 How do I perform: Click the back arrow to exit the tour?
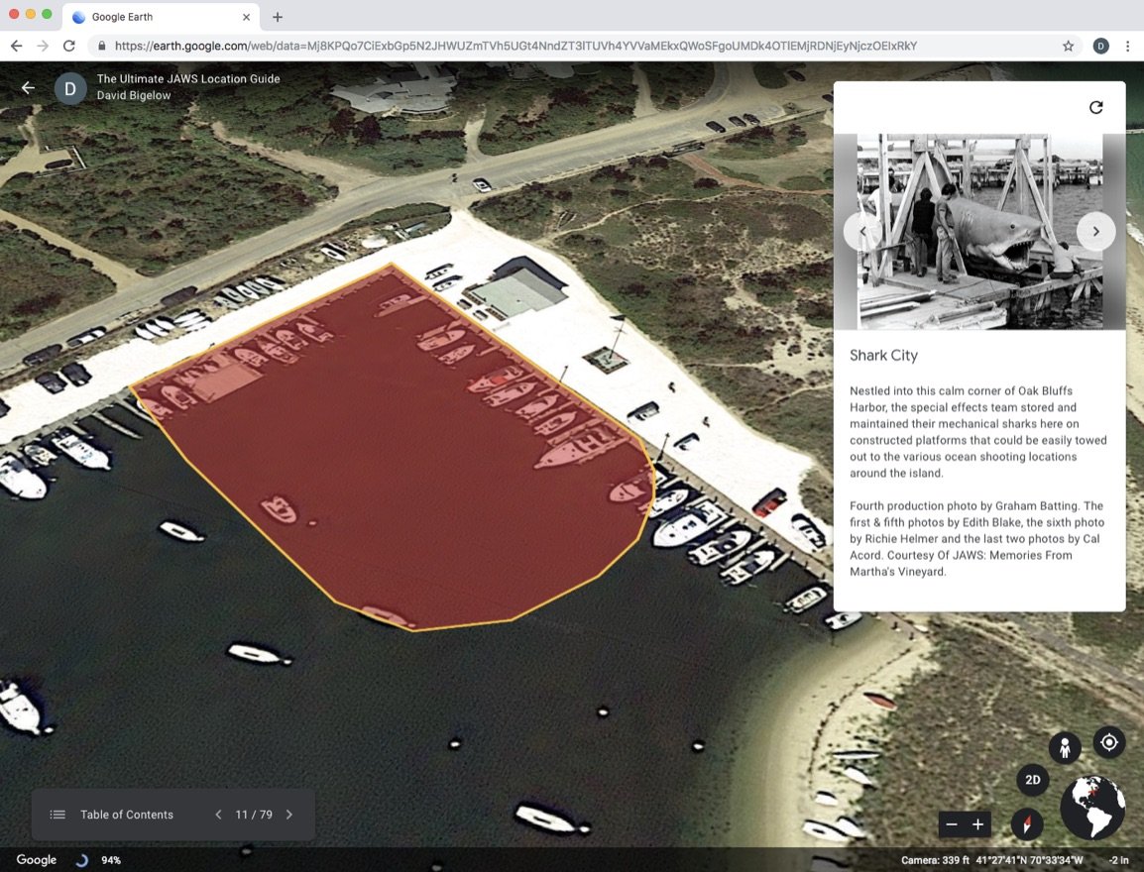pos(27,87)
